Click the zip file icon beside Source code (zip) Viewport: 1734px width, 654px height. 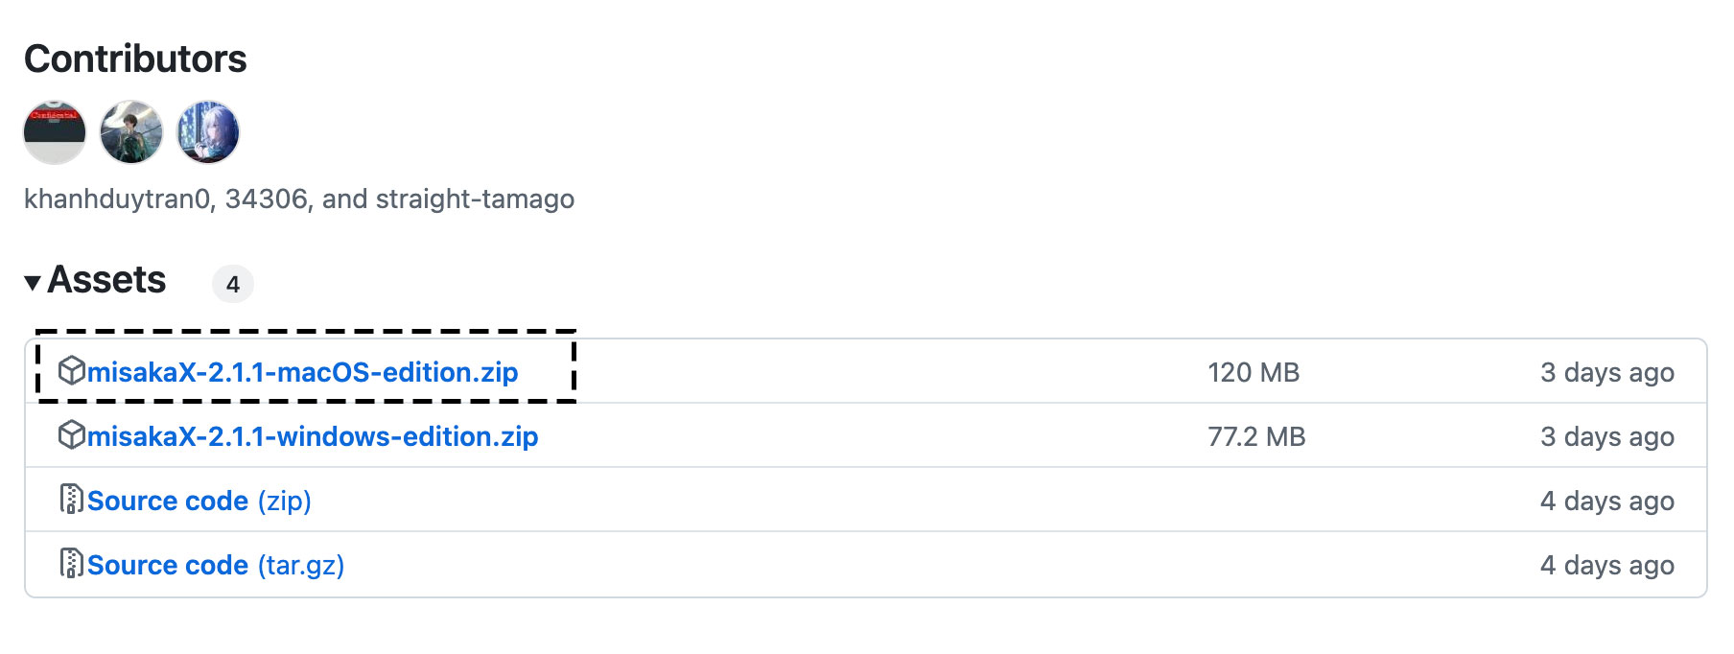coord(71,499)
